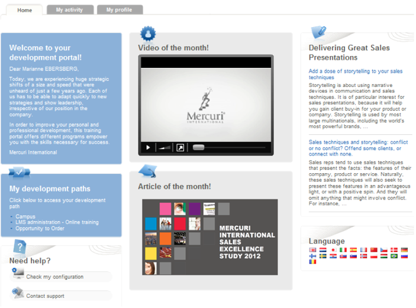
Task: Select the German flag language
Action: pyautogui.click(x=404, y=249)
